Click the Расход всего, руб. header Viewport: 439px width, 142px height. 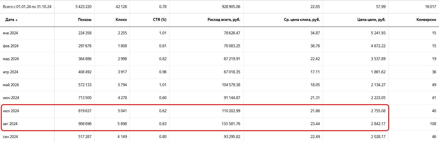pos(224,20)
